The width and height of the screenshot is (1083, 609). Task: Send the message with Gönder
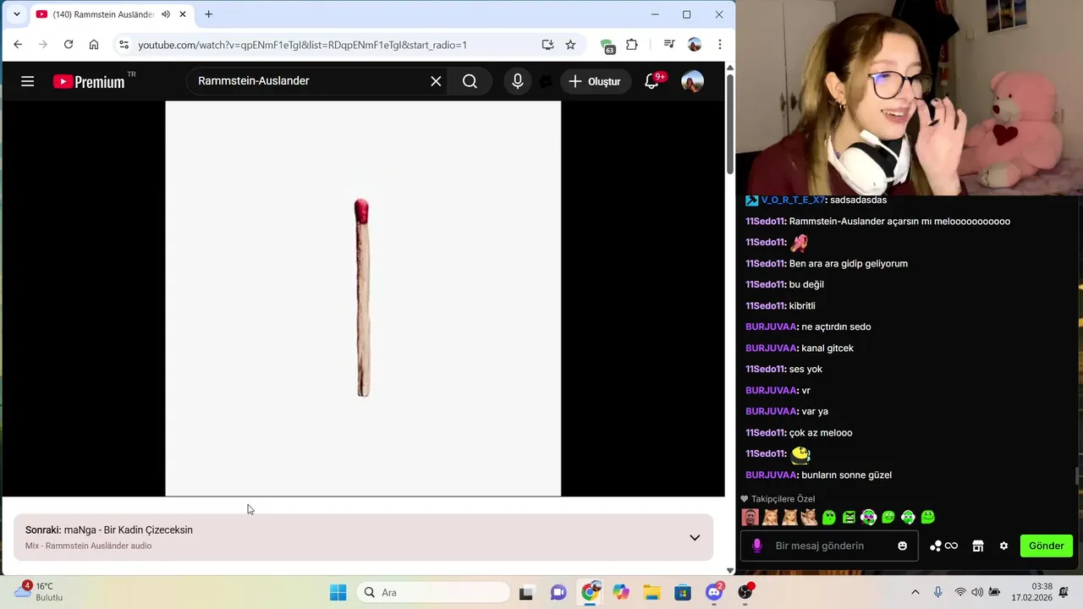point(1047,546)
